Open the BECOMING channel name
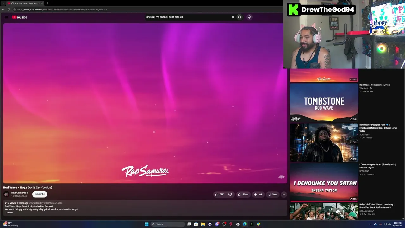 (364, 171)
